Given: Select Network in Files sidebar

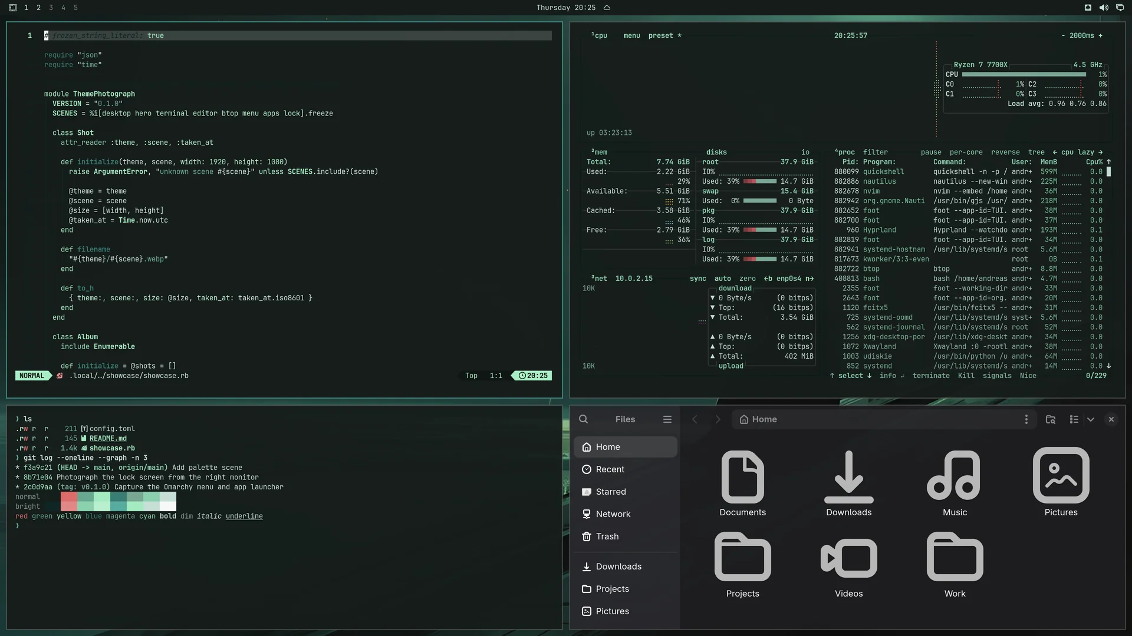Looking at the screenshot, I should click(x=625, y=514).
